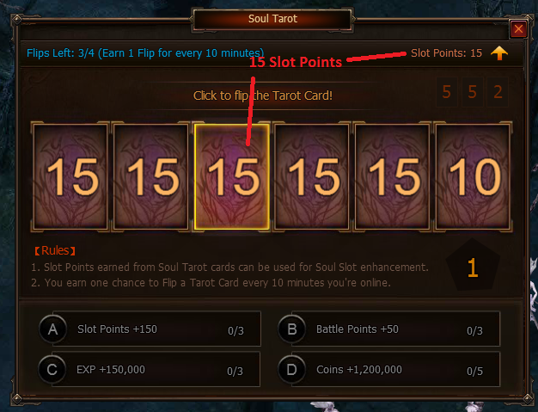Click the orange up arrow beside Slot Points
Viewport: 538px width, 412px height.
pos(499,53)
